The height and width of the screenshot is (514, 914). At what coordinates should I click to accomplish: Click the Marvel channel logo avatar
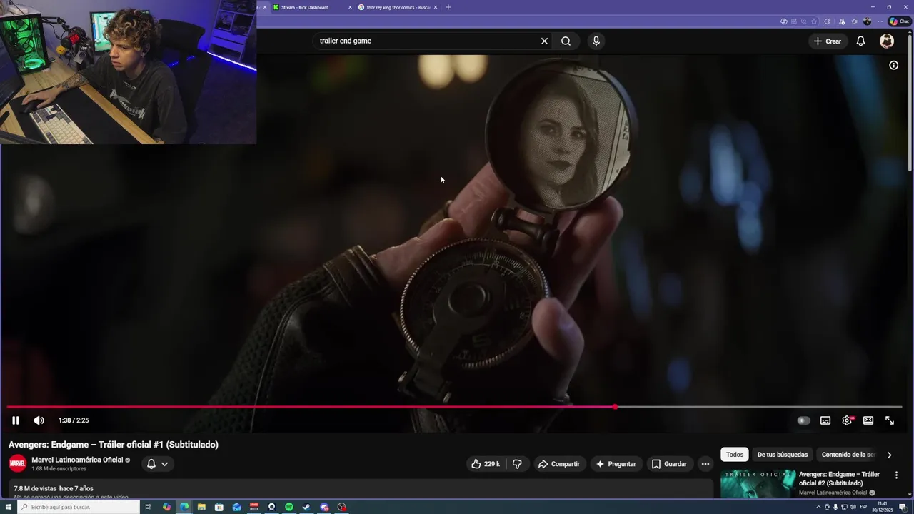[17, 464]
